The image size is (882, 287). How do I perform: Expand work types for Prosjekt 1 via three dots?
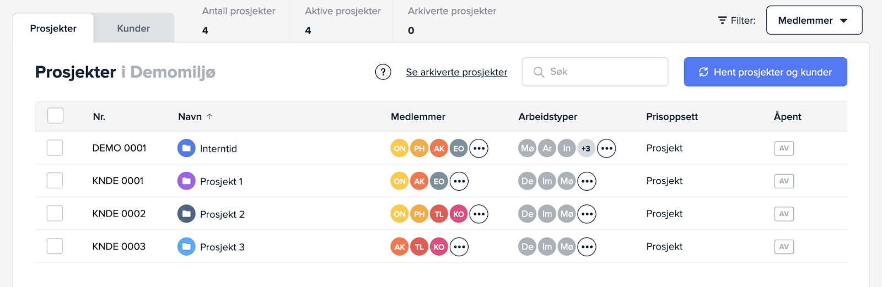pyautogui.click(x=587, y=181)
